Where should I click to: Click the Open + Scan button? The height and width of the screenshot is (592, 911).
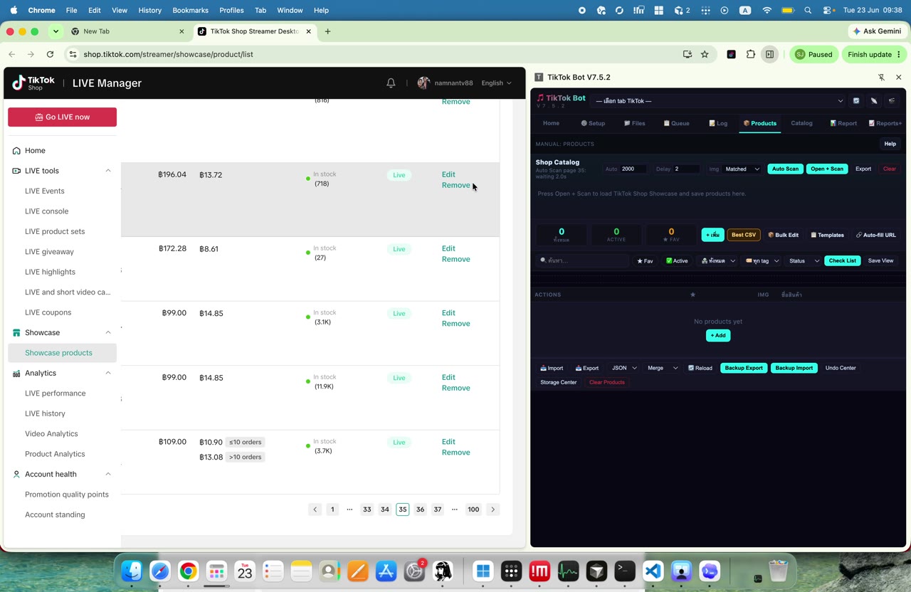coord(827,169)
